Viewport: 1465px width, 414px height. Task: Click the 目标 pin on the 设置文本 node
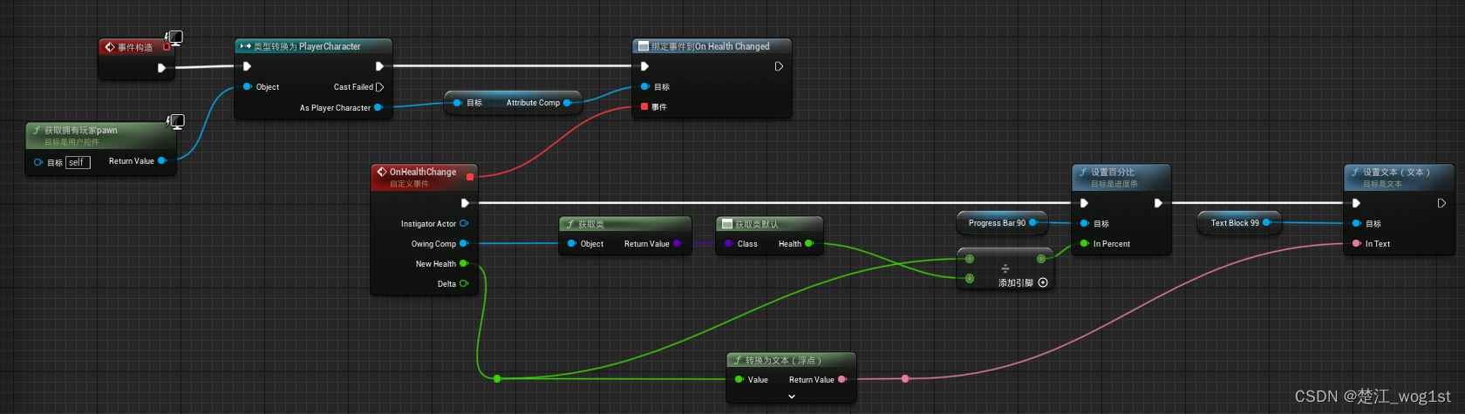pyautogui.click(x=1357, y=224)
